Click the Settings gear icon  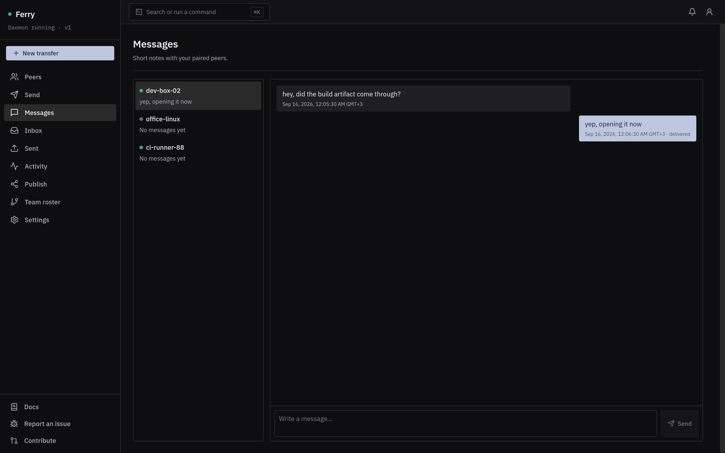[x=14, y=220]
